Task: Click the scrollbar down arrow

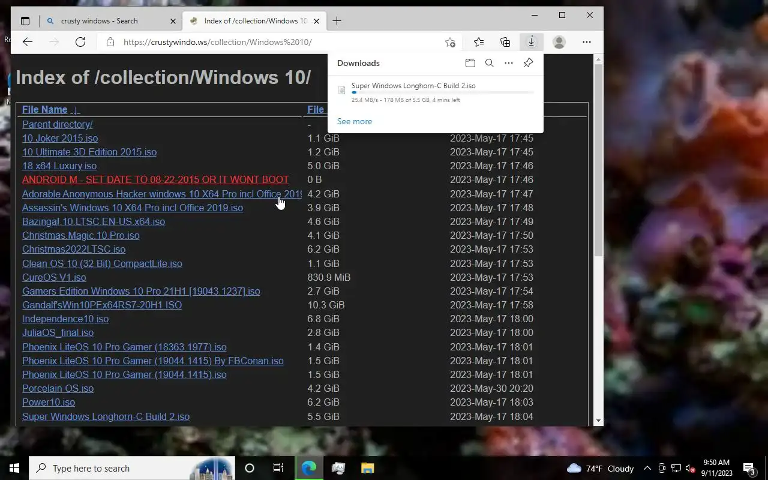Action: coord(598,421)
